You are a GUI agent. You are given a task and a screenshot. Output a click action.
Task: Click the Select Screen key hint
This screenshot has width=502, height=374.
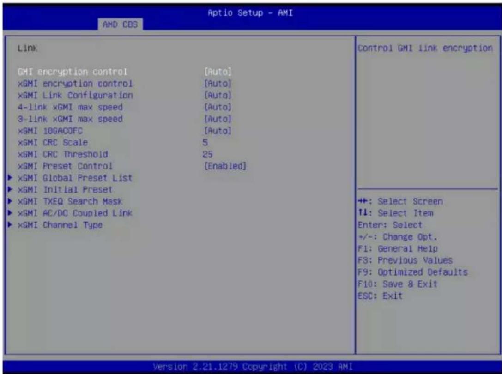[400, 201]
